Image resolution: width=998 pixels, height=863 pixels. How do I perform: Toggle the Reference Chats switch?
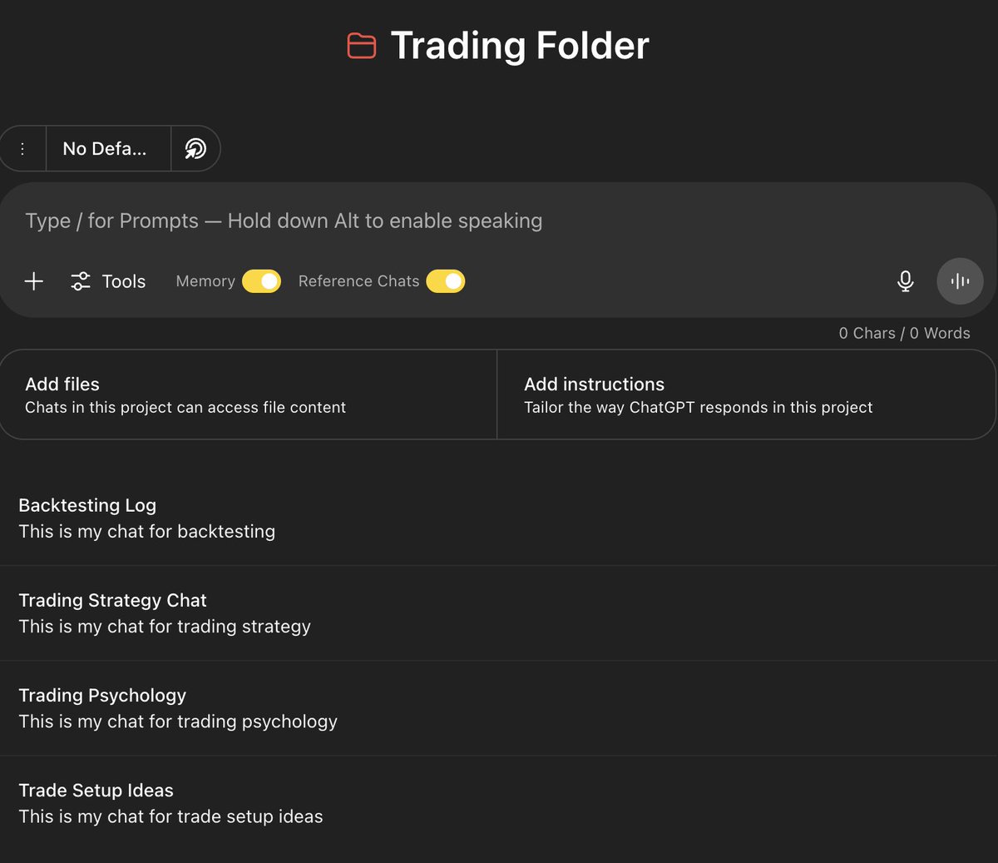pos(446,281)
